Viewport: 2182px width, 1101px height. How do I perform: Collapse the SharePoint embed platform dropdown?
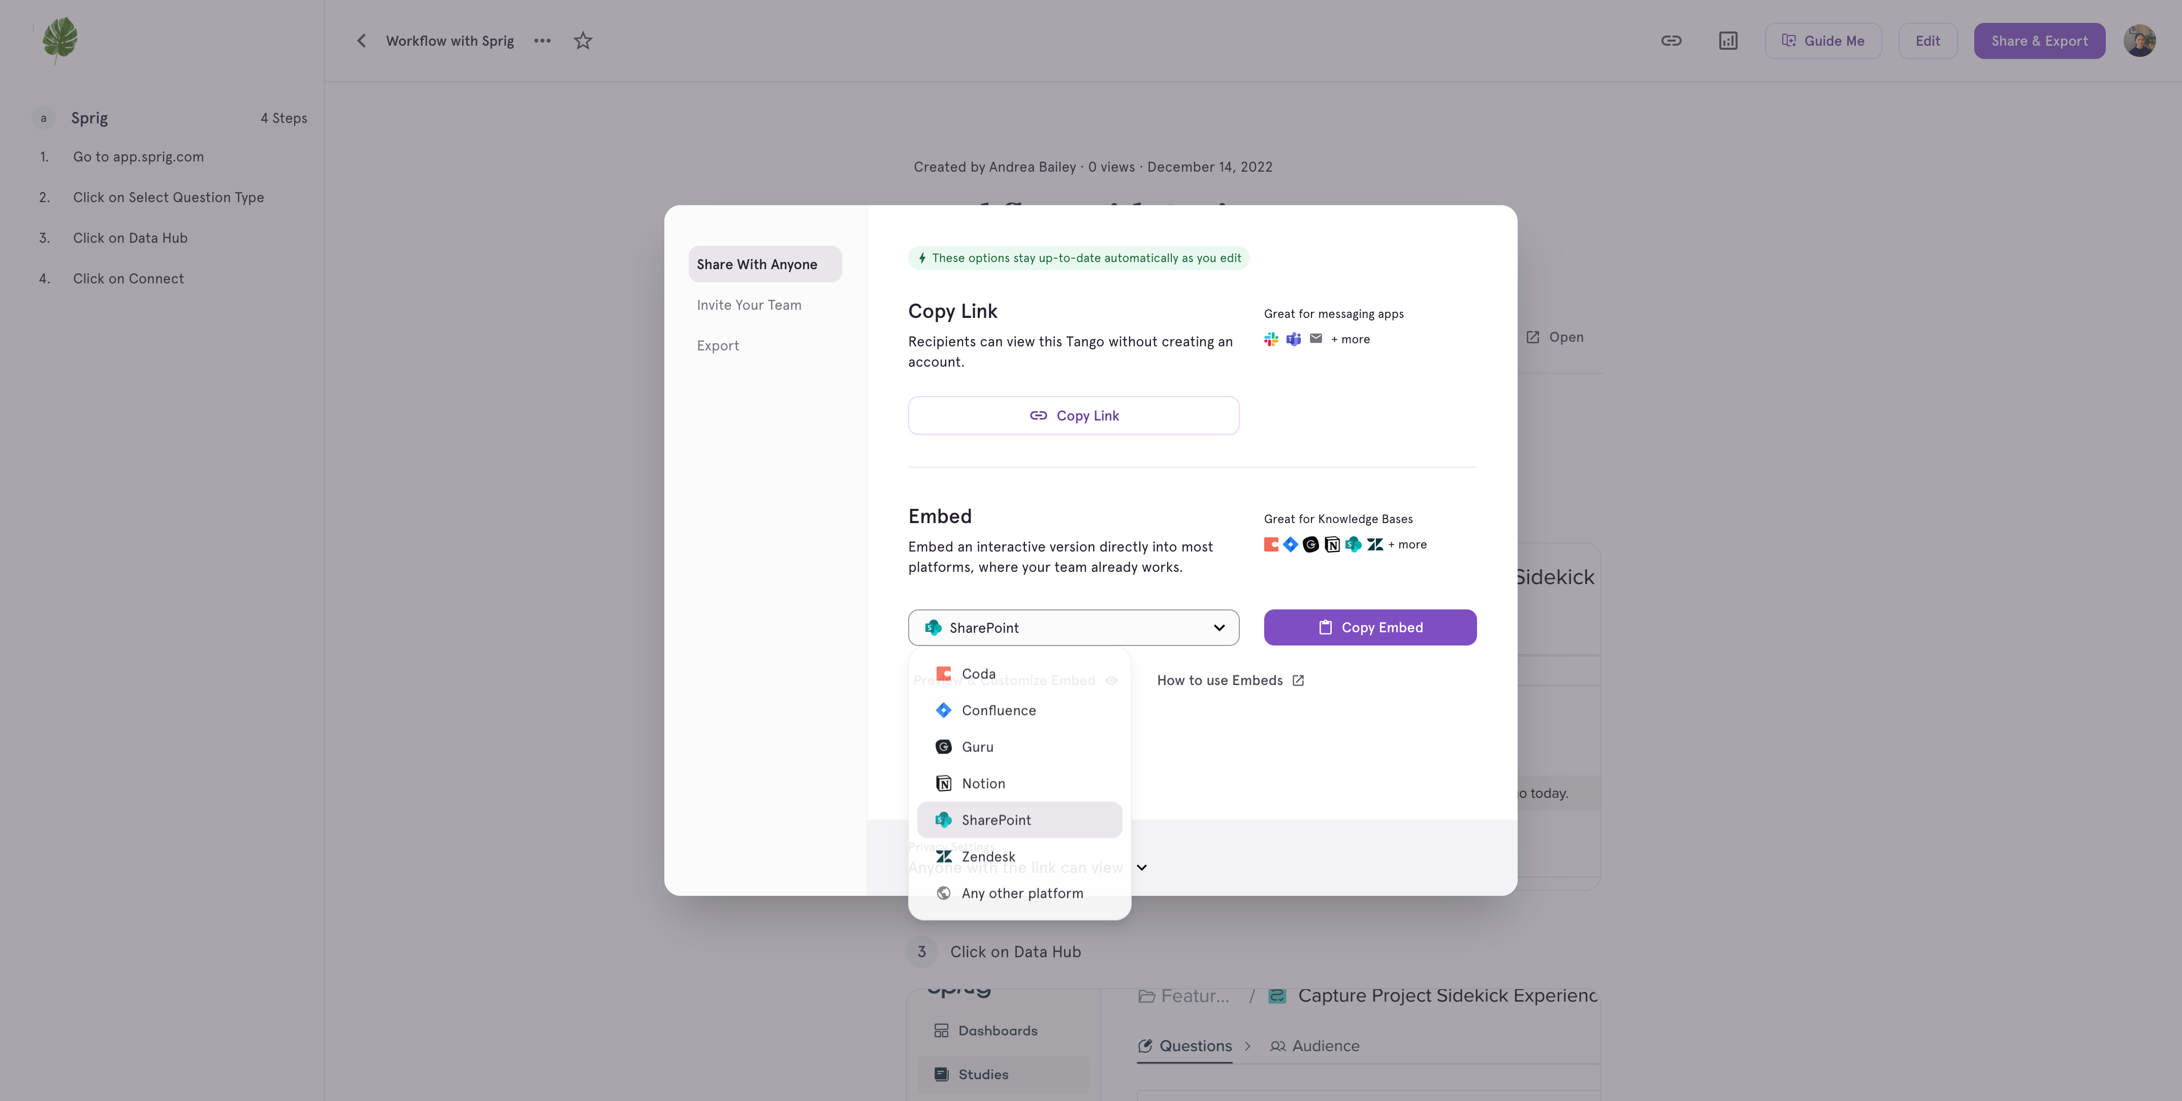(x=1073, y=628)
